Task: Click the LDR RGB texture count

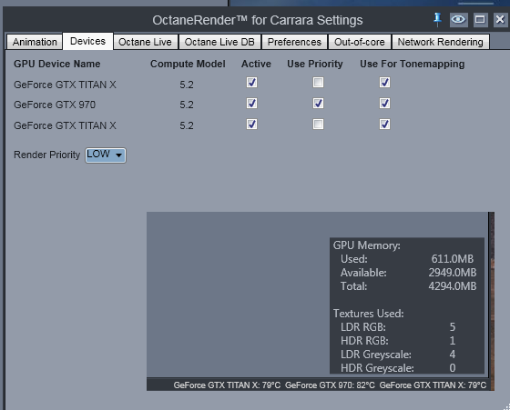Action: [x=453, y=327]
